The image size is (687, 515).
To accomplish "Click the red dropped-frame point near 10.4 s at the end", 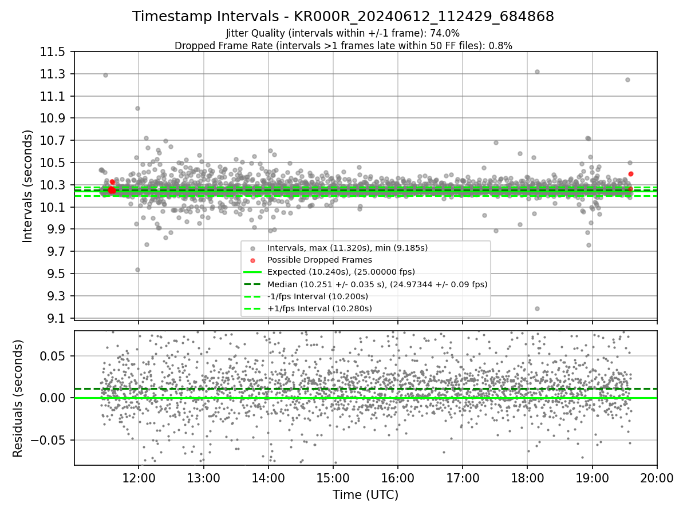I will click(630, 174).
